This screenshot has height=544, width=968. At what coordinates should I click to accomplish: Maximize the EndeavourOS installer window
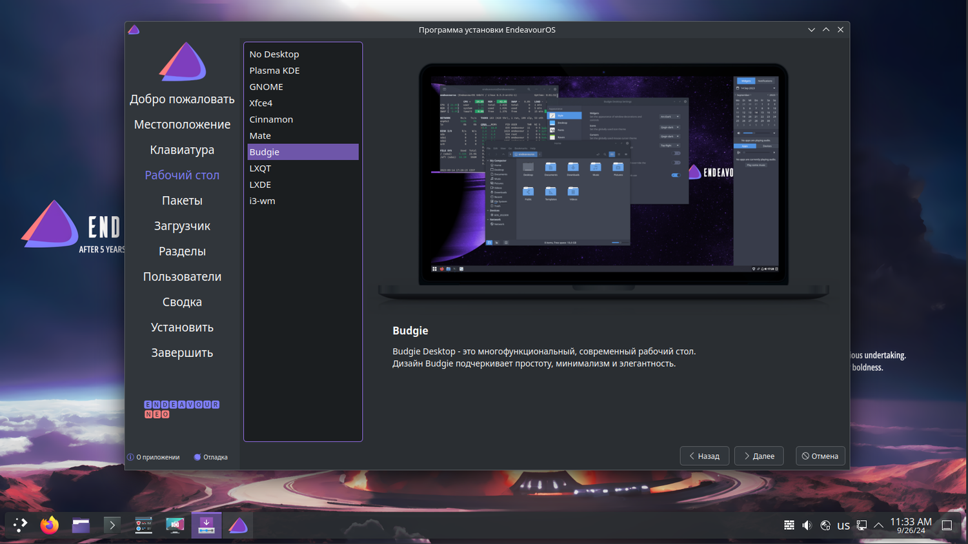pos(826,30)
